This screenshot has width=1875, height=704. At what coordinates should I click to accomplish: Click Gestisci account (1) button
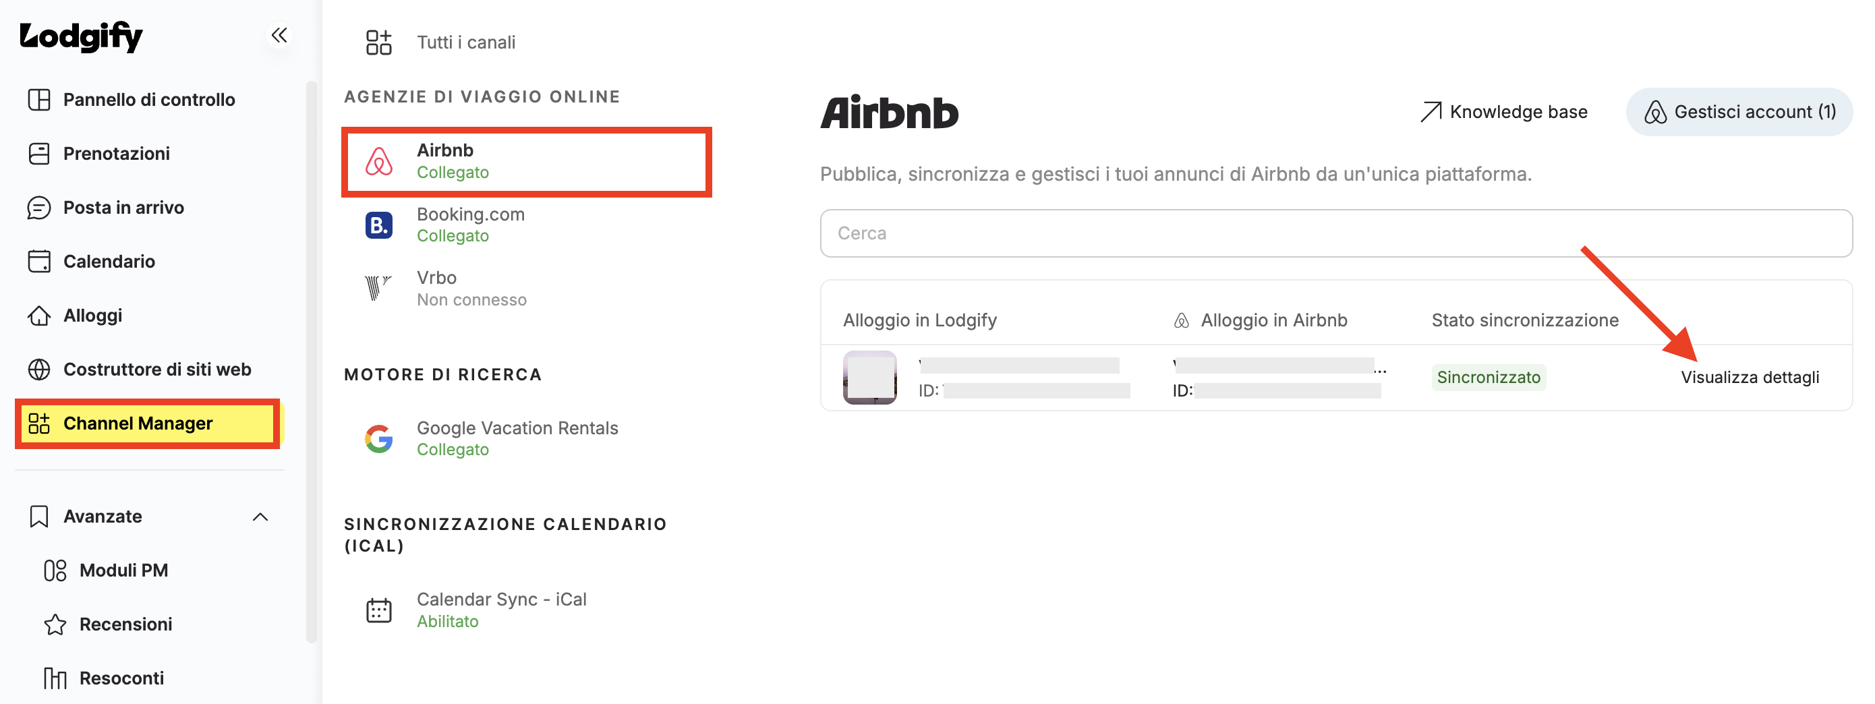tap(1739, 111)
